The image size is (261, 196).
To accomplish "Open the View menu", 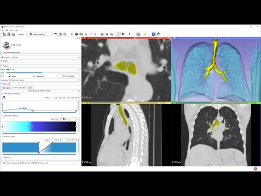I will (x=12, y=30).
